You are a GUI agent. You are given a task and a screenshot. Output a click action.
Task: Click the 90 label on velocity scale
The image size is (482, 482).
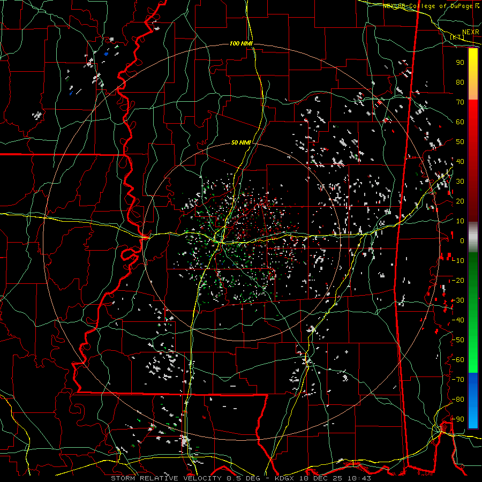(460, 63)
